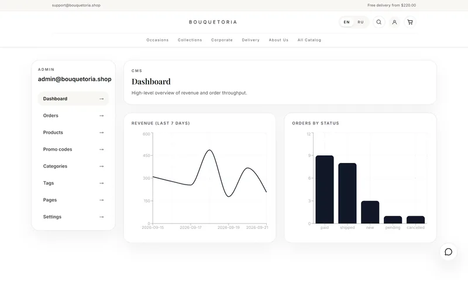Click the 2026-09-21 axis label

(x=257, y=228)
